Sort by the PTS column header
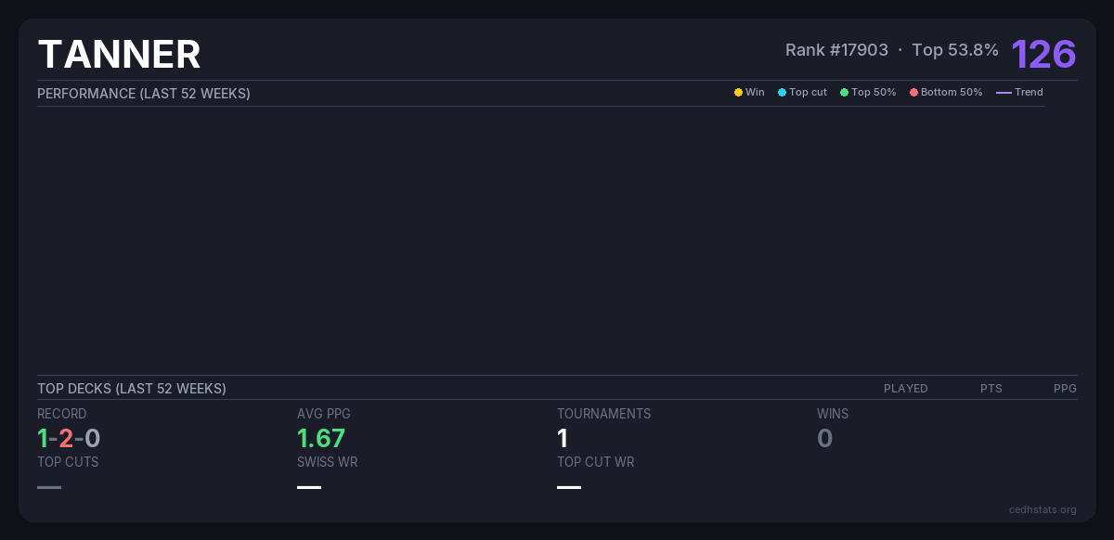 [991, 389]
